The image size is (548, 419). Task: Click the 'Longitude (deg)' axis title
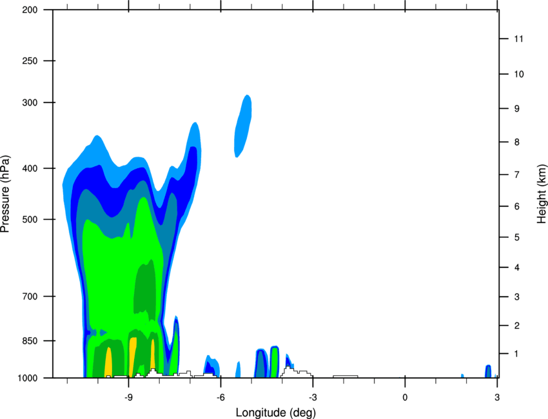coord(276,413)
